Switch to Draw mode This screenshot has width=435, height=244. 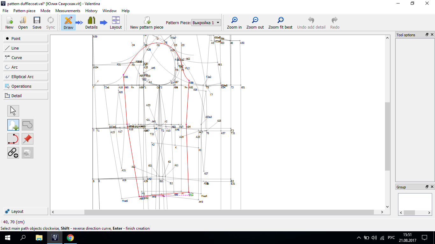coord(68,23)
